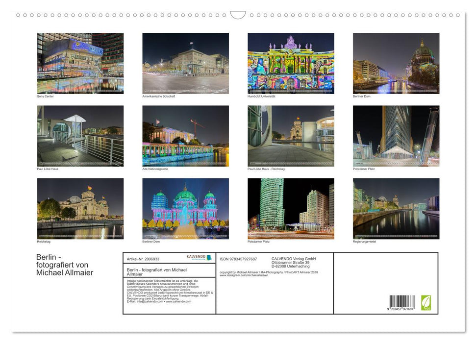This screenshot has width=476, height=343.
Task: Open the colorful Humboldt Universität image
Action: click(291, 63)
